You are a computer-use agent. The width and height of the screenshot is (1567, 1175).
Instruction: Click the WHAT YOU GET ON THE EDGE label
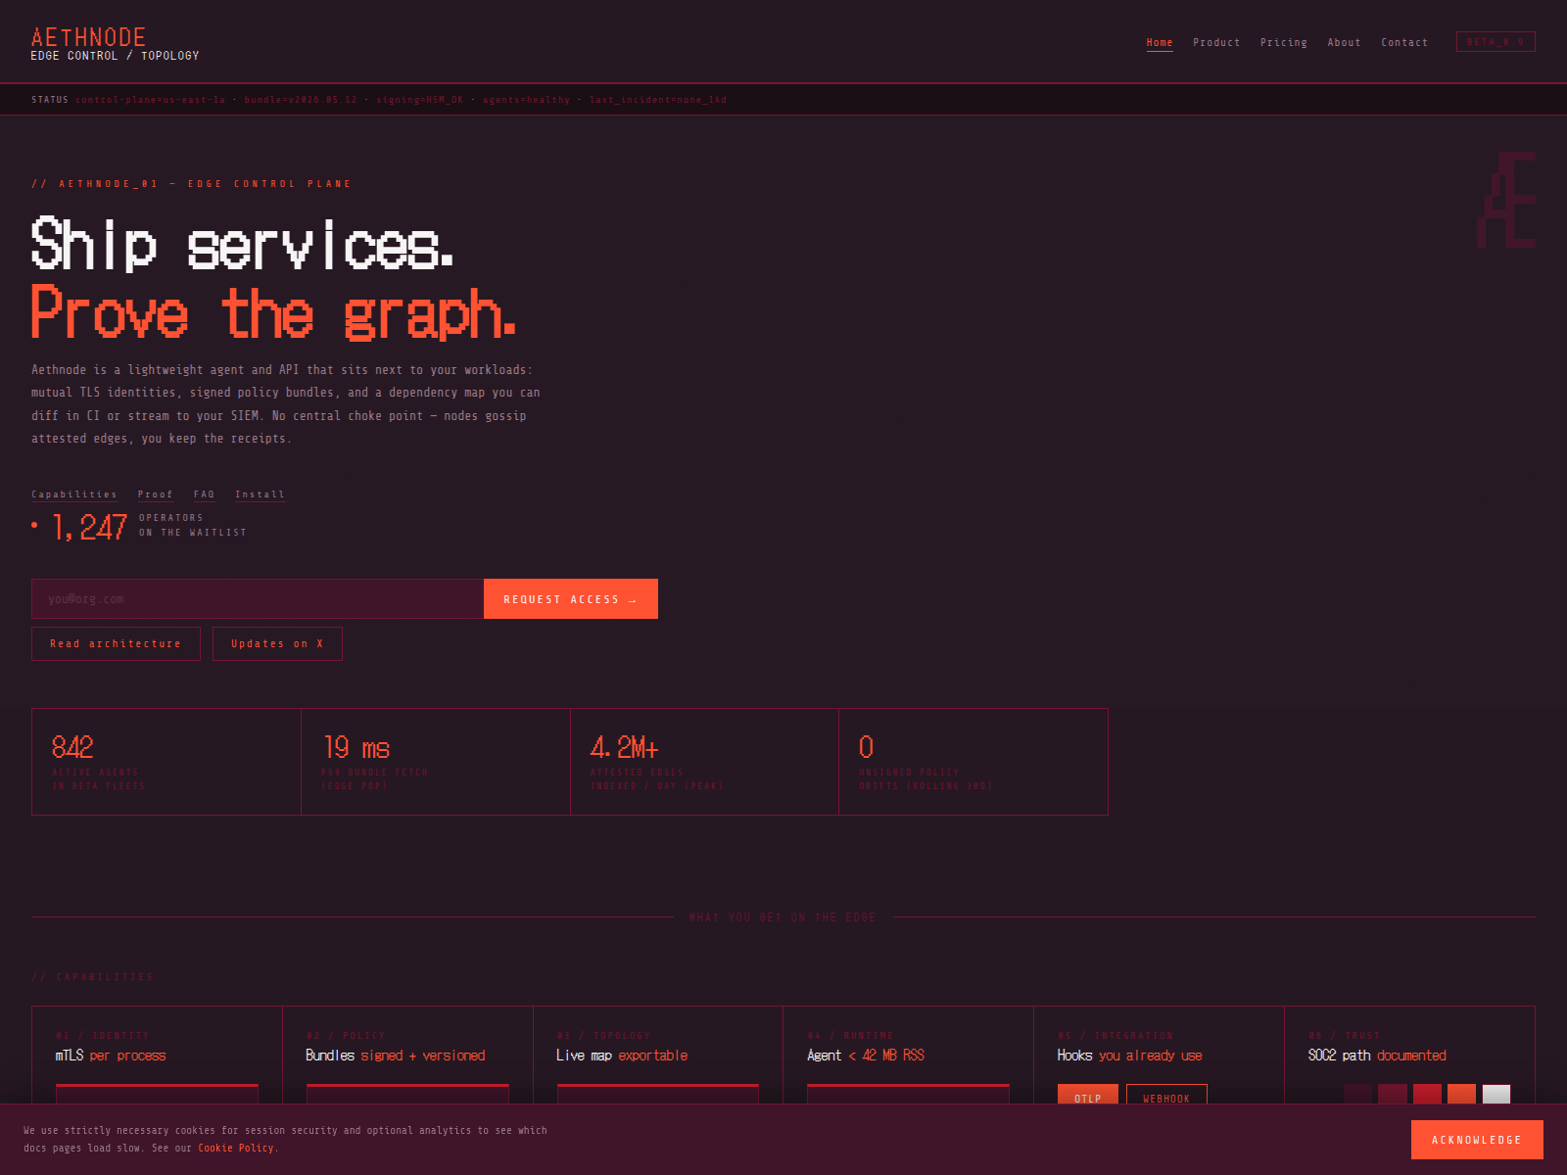(x=783, y=917)
